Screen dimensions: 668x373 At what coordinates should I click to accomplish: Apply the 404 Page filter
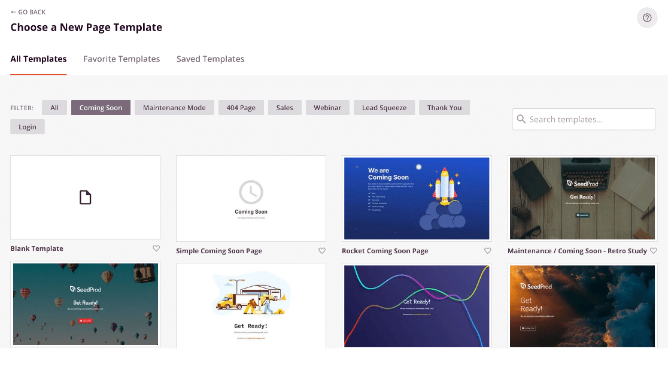coord(241,107)
